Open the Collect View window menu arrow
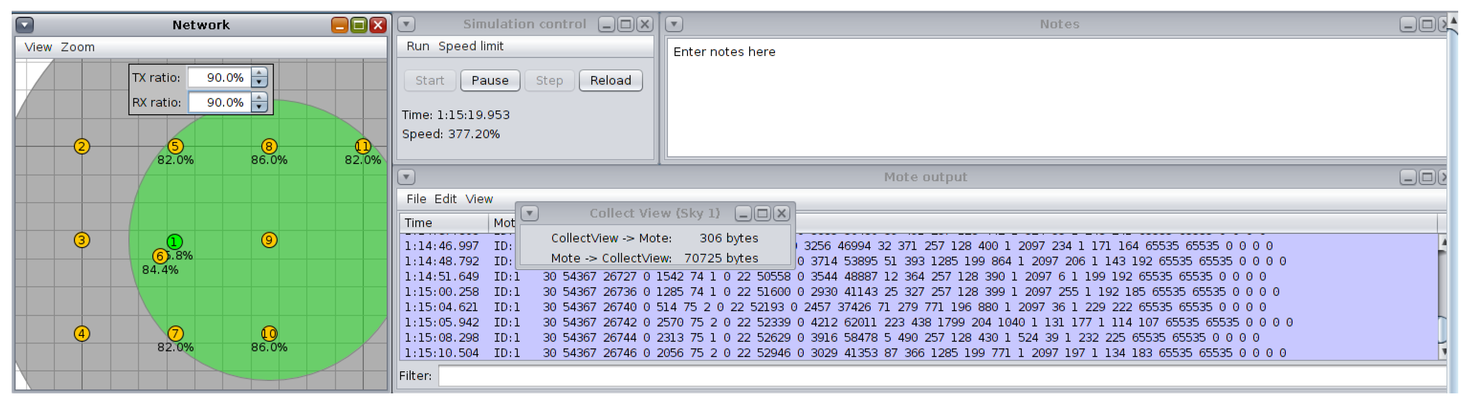 pos(530,213)
